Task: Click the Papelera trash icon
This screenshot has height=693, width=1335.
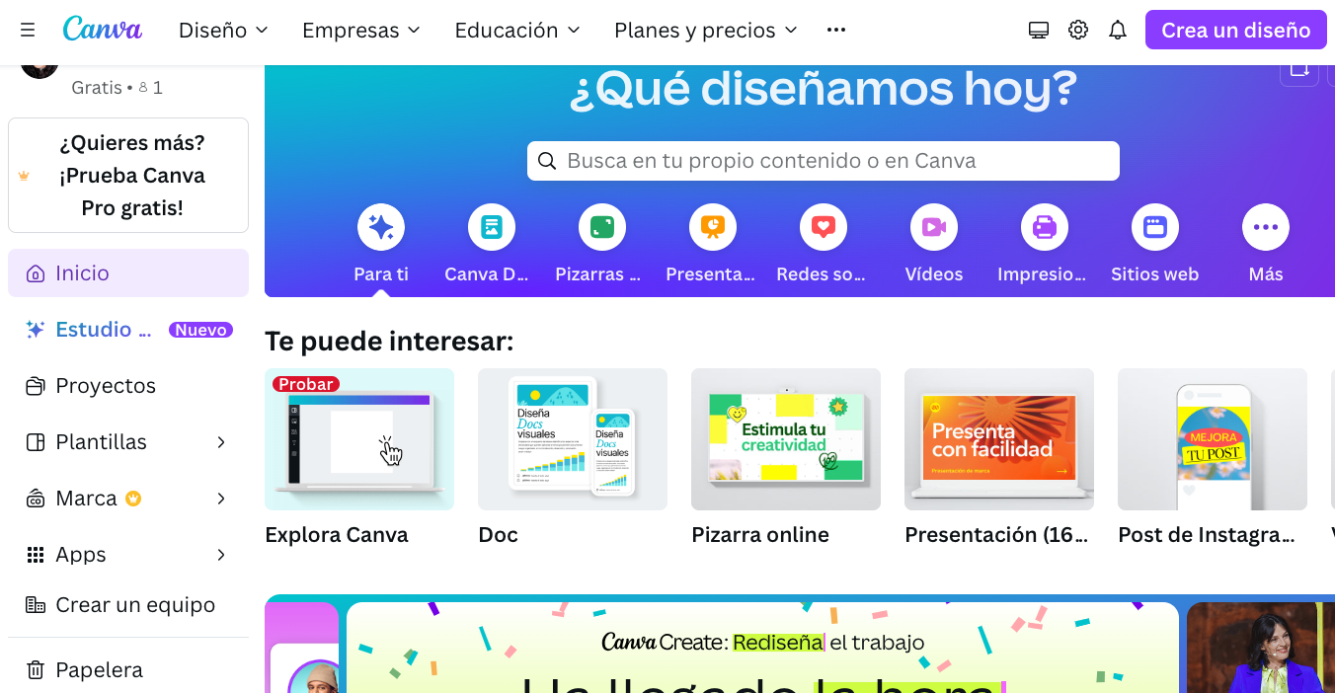Action: [36, 670]
